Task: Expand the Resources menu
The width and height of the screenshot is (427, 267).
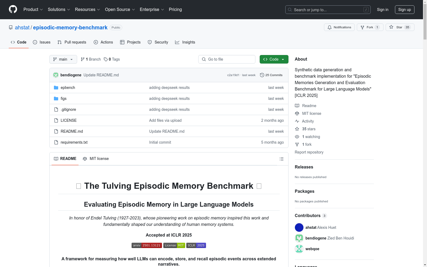Action: click(x=88, y=10)
